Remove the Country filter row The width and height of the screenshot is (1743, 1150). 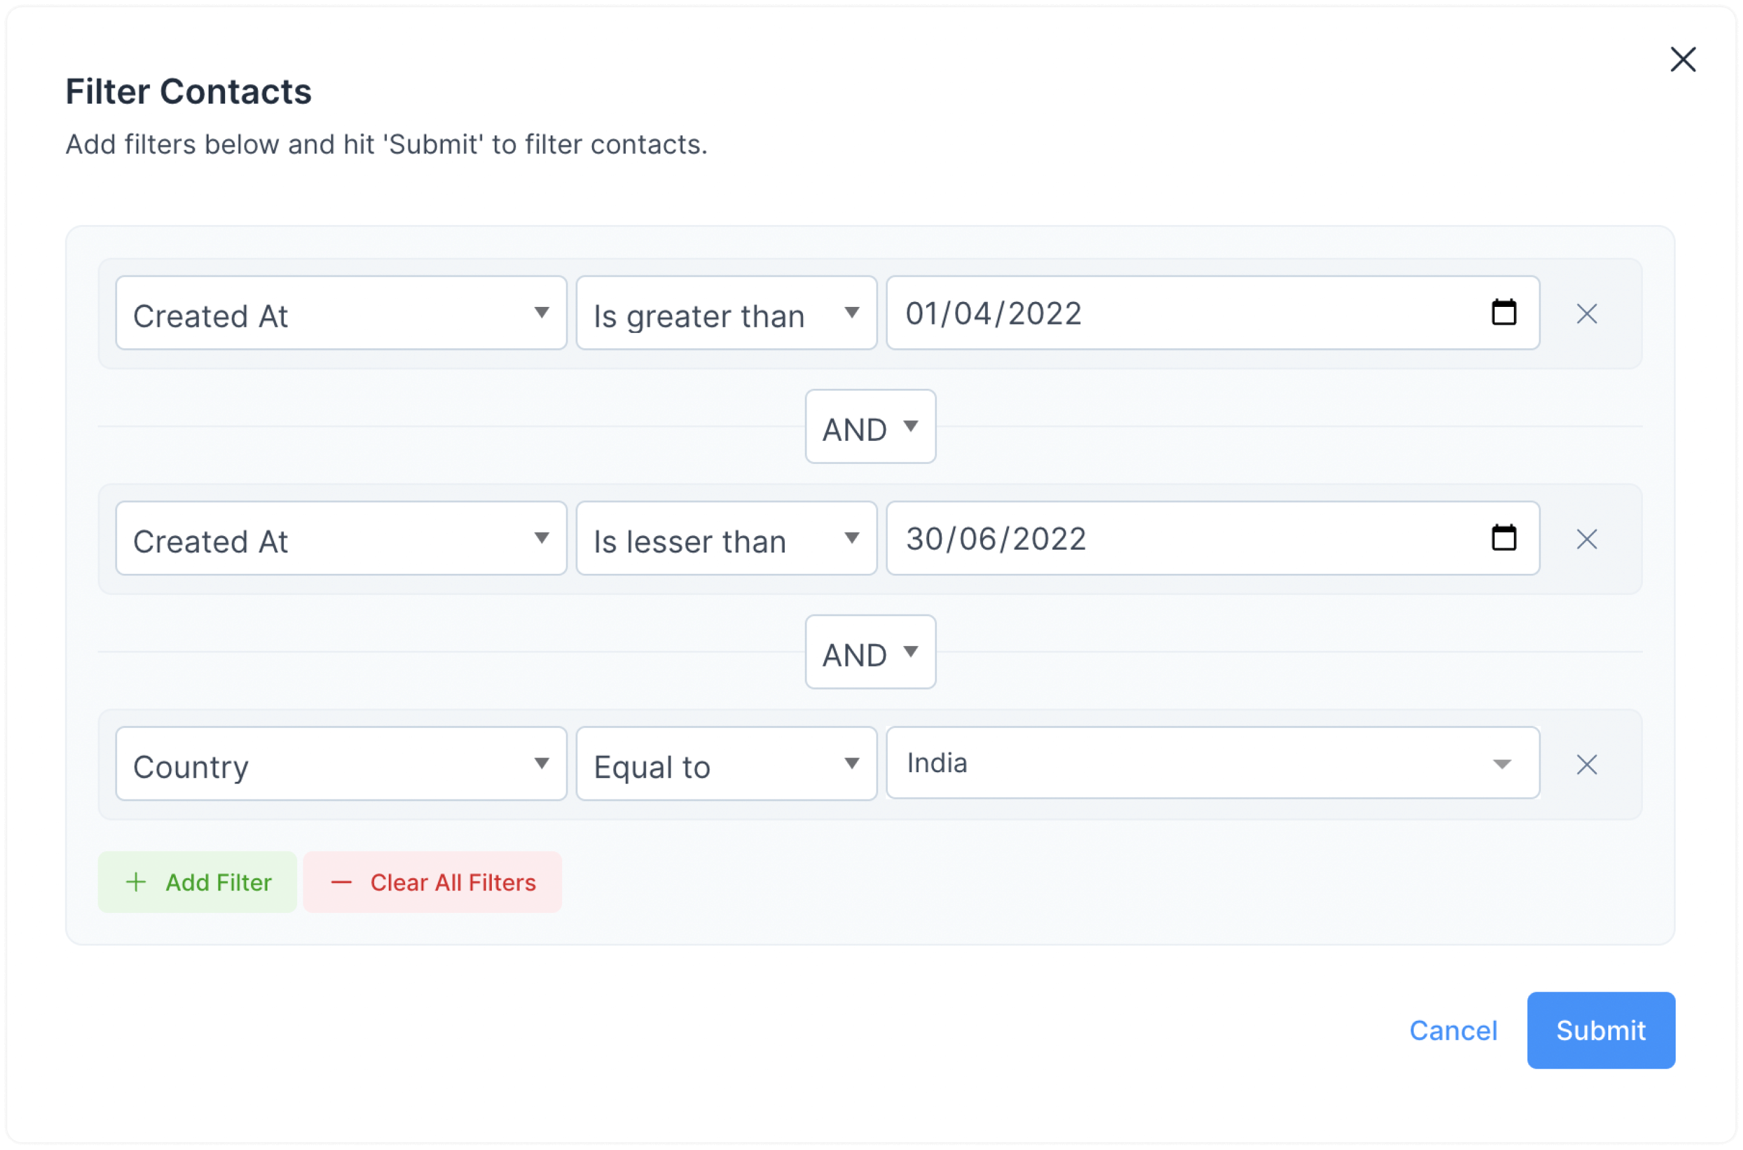[1587, 765]
